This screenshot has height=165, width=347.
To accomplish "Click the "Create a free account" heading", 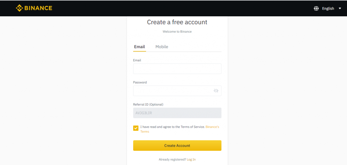I will point(177,22).
